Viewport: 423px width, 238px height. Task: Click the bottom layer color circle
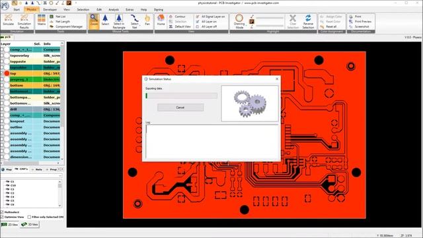point(7,85)
